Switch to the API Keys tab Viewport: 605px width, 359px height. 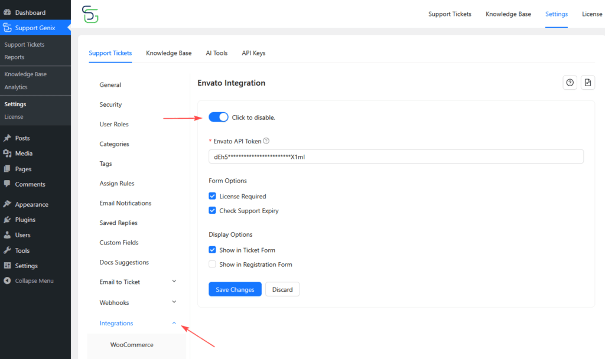point(253,53)
